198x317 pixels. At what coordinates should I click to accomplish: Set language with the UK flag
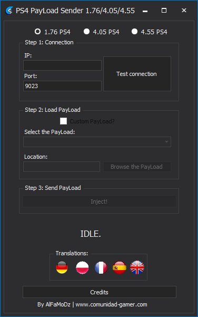(x=137, y=267)
